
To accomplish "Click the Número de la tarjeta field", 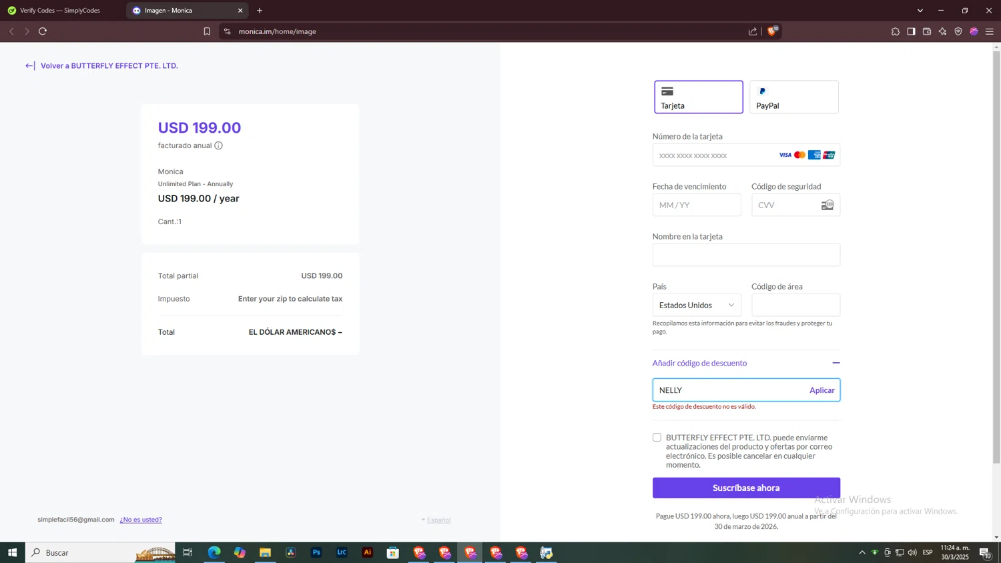I will [x=746, y=155].
